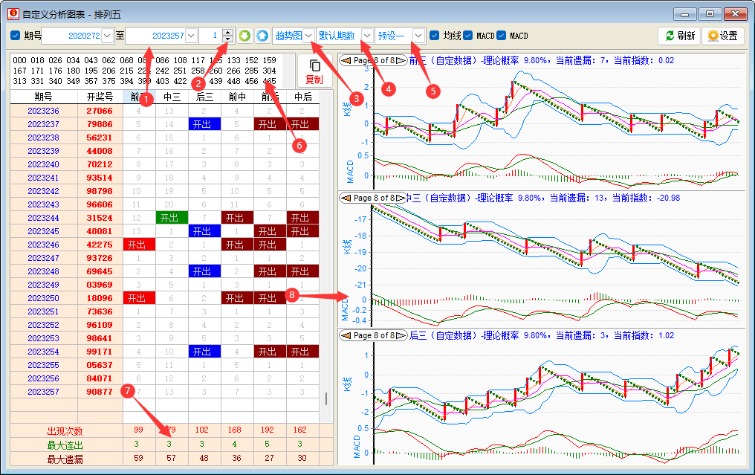Go to previous page in 中三 chart
Screen dimensions: 755x475
point(346,198)
